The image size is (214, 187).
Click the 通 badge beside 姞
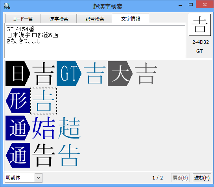pyautogui.click(x=18, y=128)
